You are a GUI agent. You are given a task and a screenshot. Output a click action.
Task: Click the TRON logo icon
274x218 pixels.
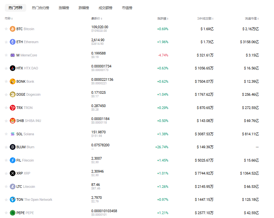tap(13, 108)
